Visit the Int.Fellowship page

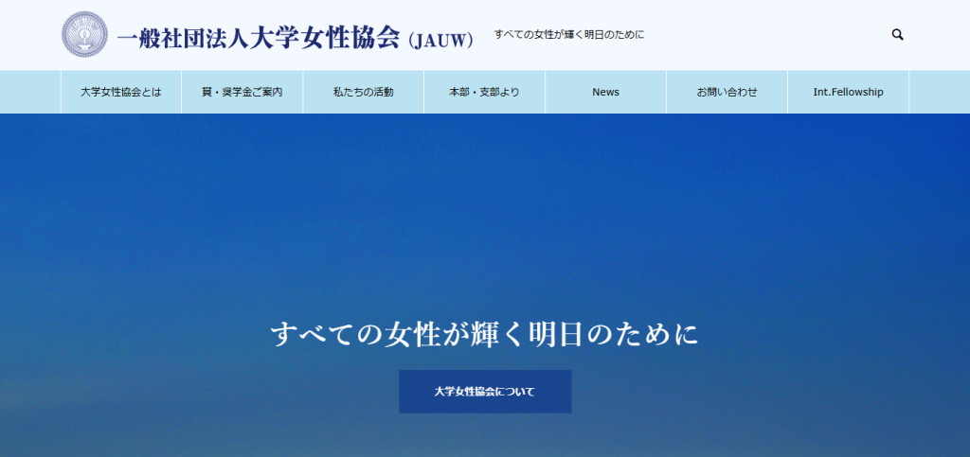[848, 93]
